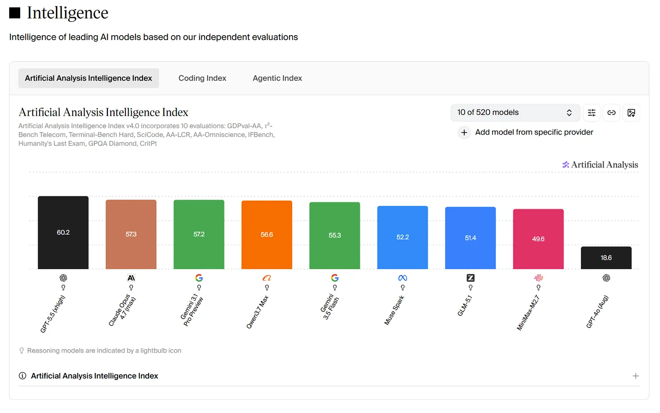Open the Agentic Index tab

(277, 78)
